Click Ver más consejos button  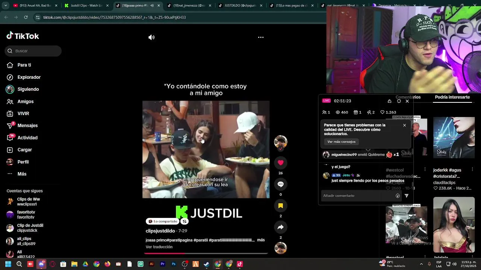(x=341, y=142)
